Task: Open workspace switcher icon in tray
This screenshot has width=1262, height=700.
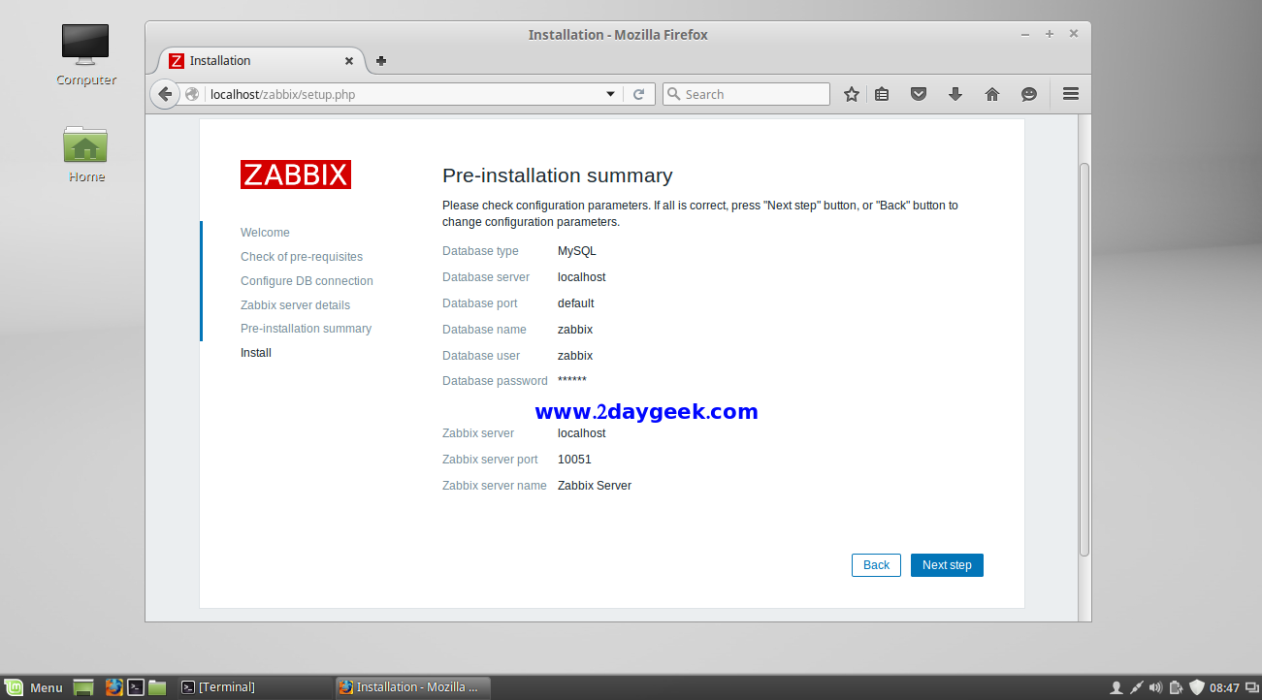Action: tap(1250, 687)
